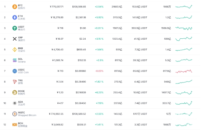Click the Bitcoin BTC coin icon
The image size is (207, 130).
click(15, 6)
